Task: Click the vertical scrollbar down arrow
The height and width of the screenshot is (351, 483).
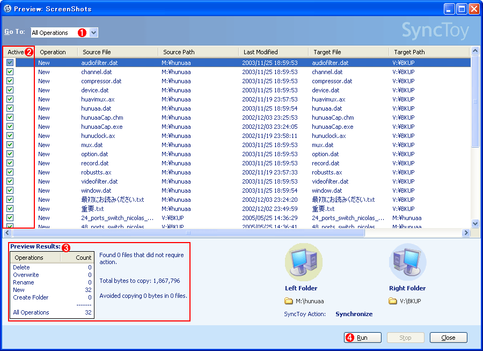Action: pyautogui.click(x=475, y=224)
